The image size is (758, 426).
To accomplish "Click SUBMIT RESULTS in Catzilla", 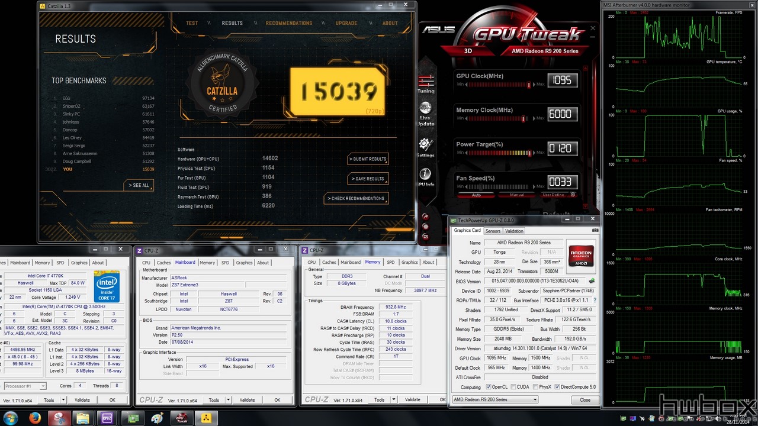I will (x=368, y=159).
